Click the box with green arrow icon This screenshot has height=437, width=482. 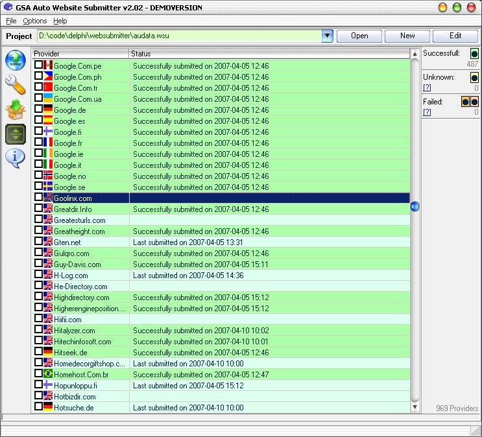coord(15,109)
